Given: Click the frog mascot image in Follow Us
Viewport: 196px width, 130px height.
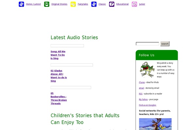Looking at the screenshot, I should [x=147, y=70].
